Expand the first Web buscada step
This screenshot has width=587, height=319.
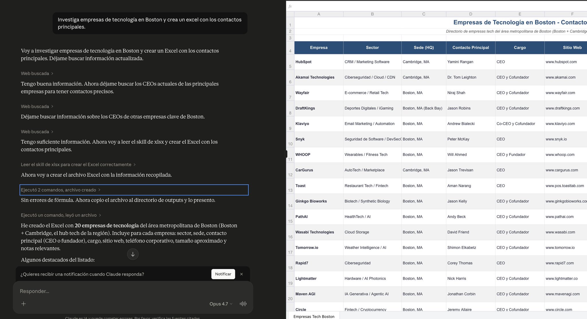pos(37,74)
